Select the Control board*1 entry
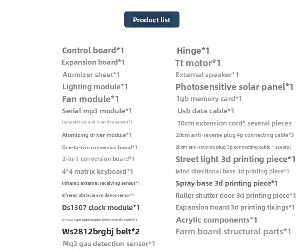Viewport: 304px width, 251px height. click(x=93, y=50)
